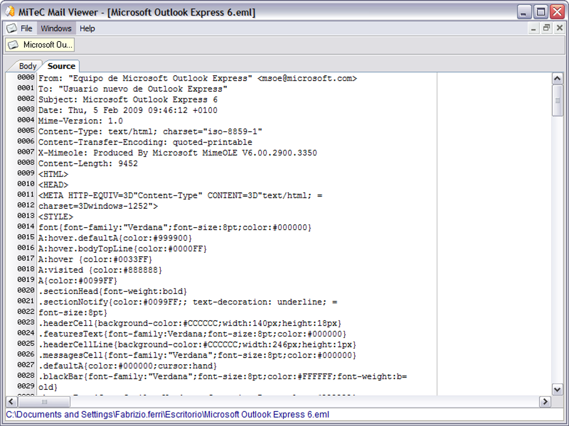
Task: Click line number 0014 in the gutter
Action: coord(26,227)
